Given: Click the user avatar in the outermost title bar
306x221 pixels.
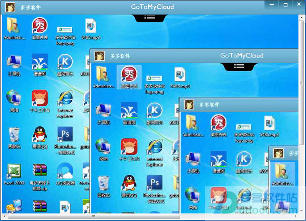Looking at the screenshot, I should [10, 7].
